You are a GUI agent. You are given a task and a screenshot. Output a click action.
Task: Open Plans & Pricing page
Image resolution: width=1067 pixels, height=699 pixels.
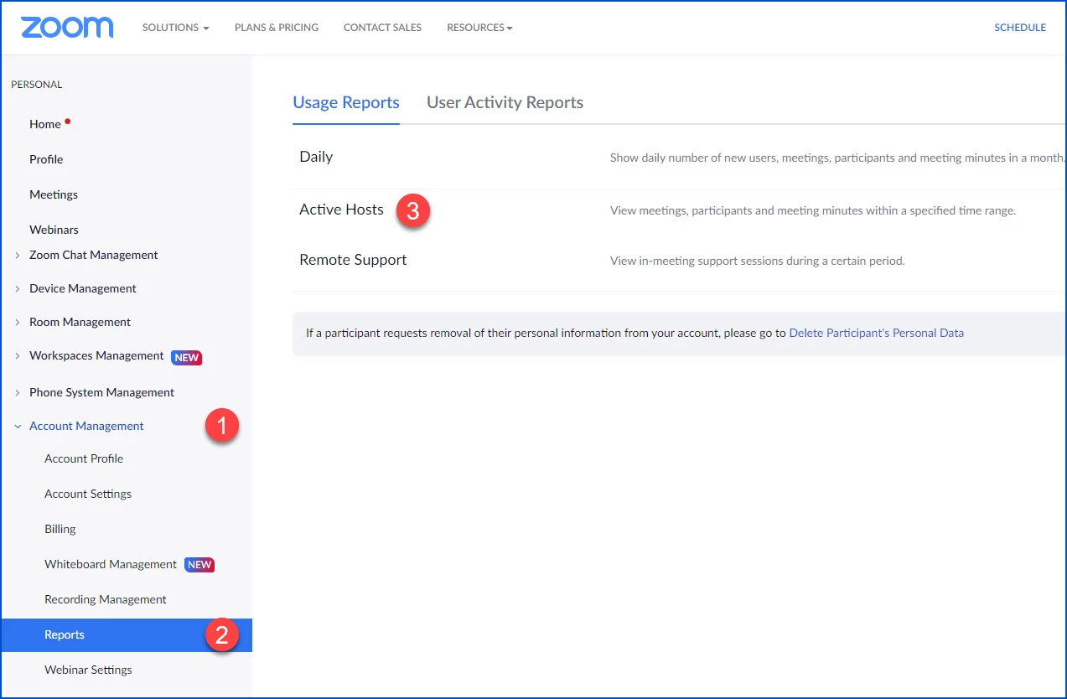pyautogui.click(x=277, y=28)
